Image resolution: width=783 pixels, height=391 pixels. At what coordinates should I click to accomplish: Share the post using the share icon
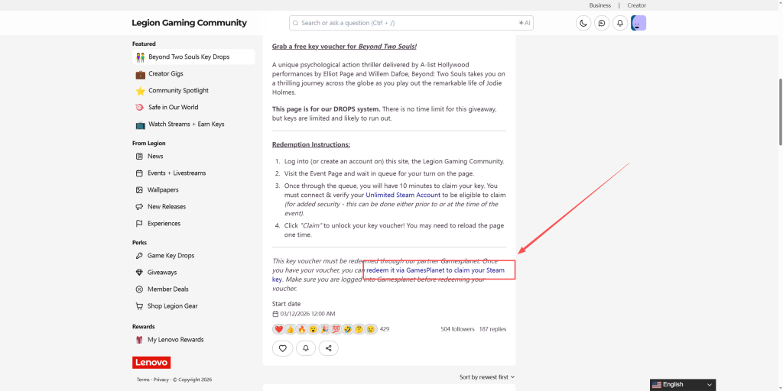(329, 348)
